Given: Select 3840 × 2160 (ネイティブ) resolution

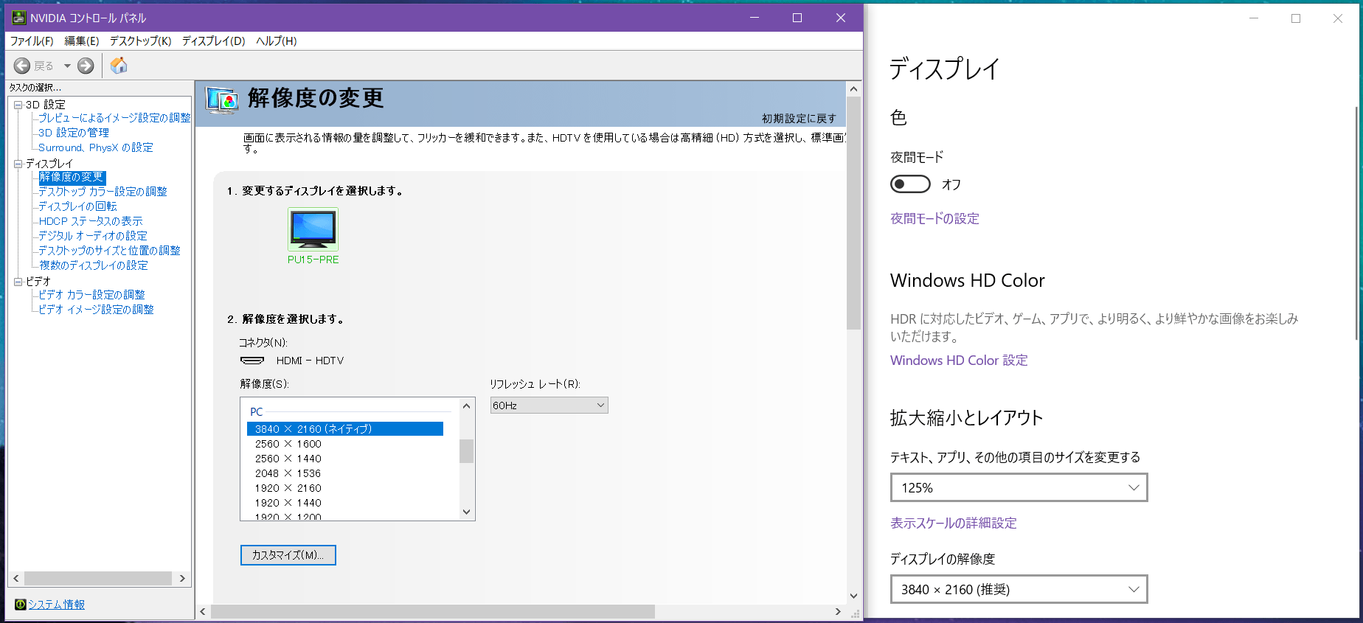Looking at the screenshot, I should (345, 429).
